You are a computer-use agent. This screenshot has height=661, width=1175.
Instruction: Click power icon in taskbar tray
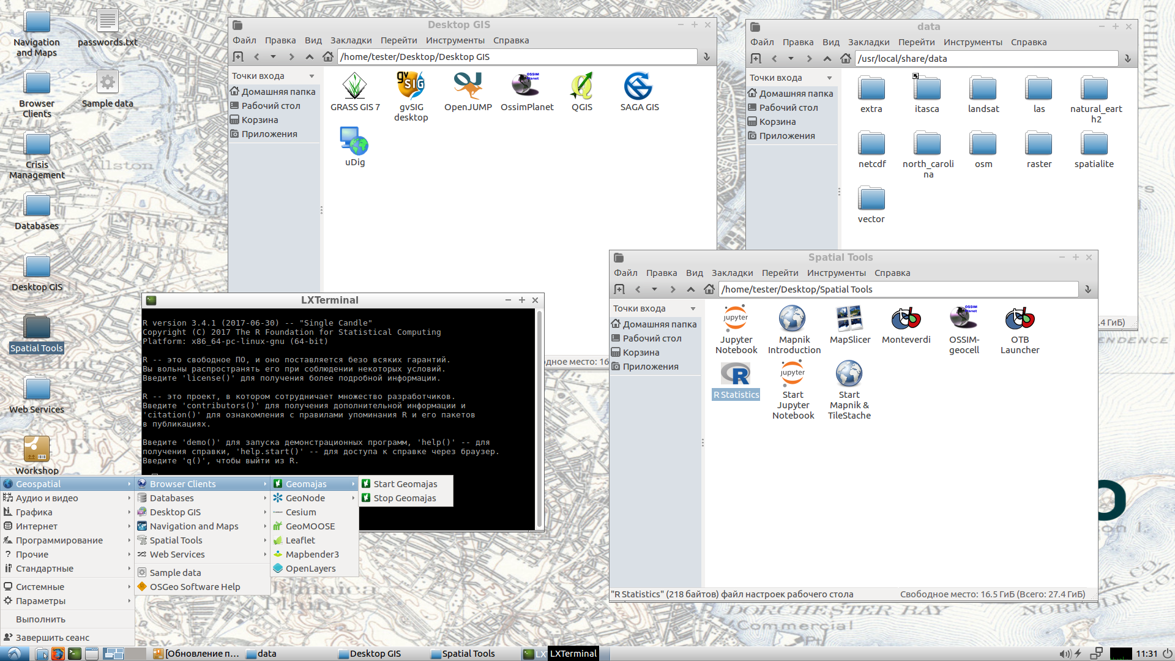coord(1167,654)
